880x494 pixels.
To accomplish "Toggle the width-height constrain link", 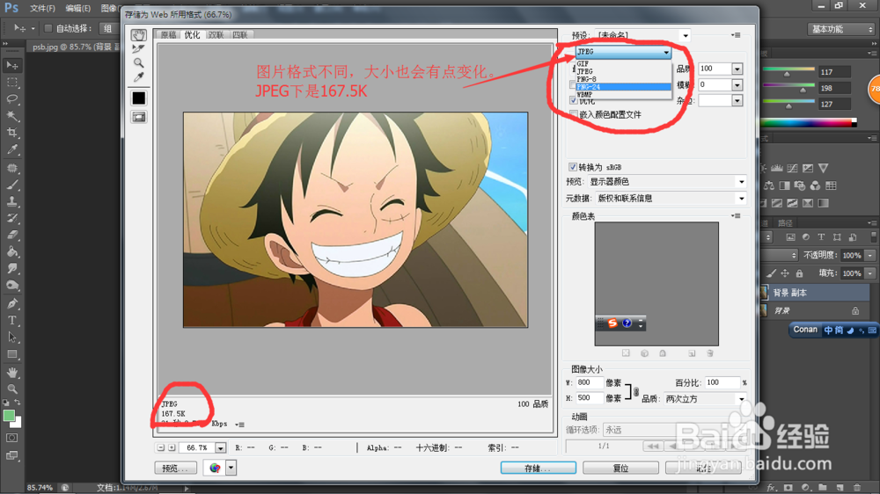I will point(636,391).
